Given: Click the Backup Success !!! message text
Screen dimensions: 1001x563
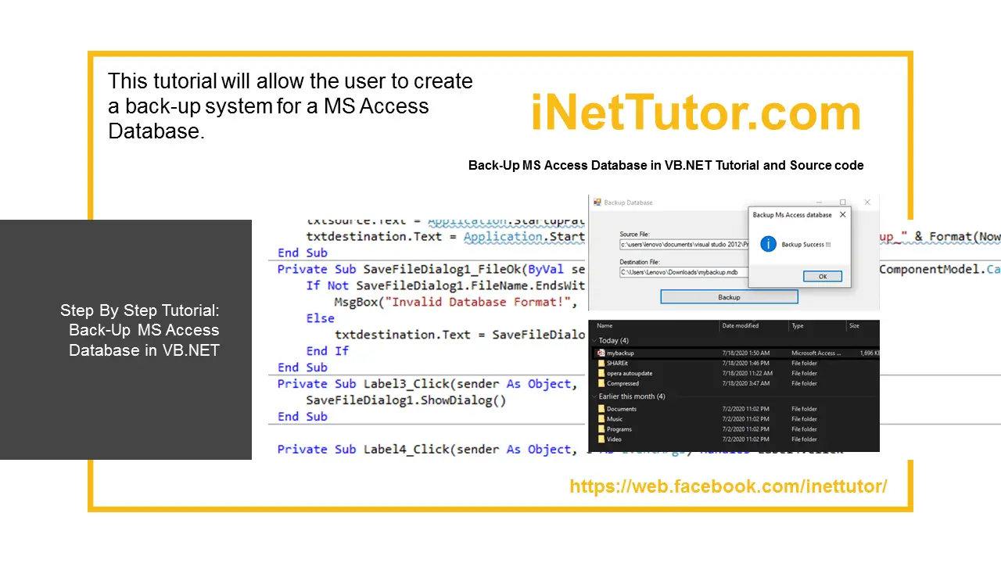Looking at the screenshot, I should (806, 245).
